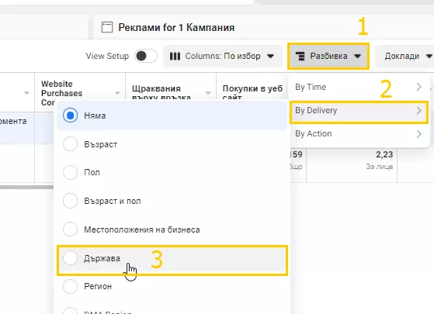Click the Покупки в уеб сайт header
The height and width of the screenshot is (314, 434).
(252, 93)
